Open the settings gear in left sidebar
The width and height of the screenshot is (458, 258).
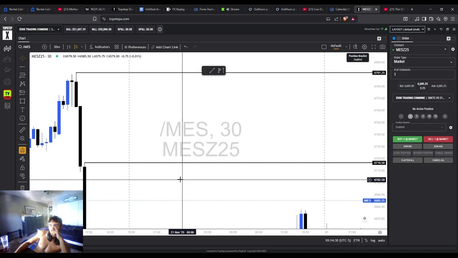(7, 82)
